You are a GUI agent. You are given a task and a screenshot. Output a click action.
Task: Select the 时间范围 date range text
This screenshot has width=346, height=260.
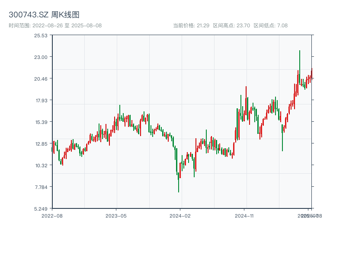pyautogui.click(x=55, y=26)
